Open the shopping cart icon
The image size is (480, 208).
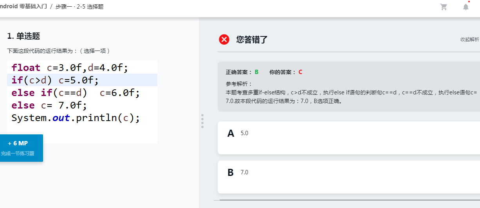point(444,7)
